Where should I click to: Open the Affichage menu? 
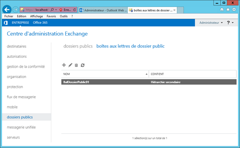36,16
